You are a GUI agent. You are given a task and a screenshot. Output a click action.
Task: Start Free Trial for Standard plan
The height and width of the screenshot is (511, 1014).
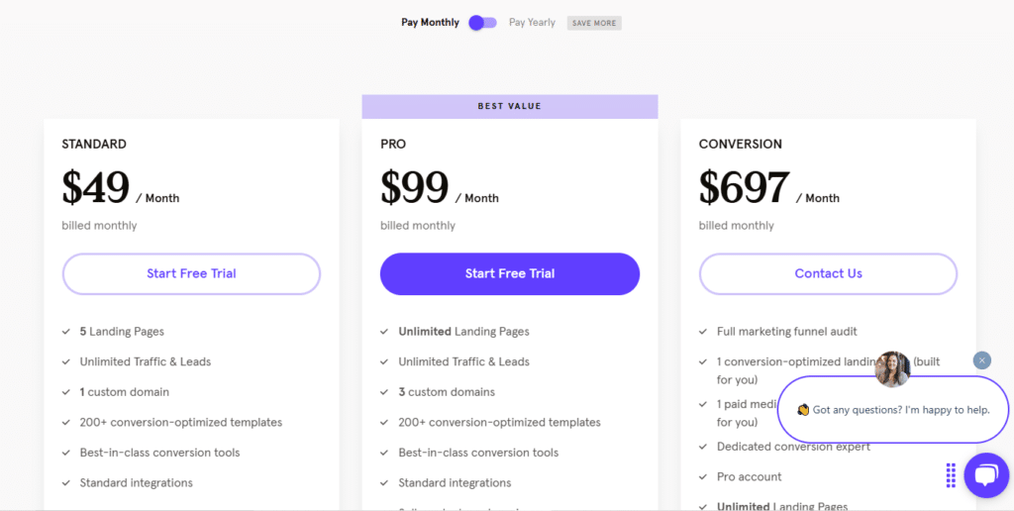(x=191, y=273)
